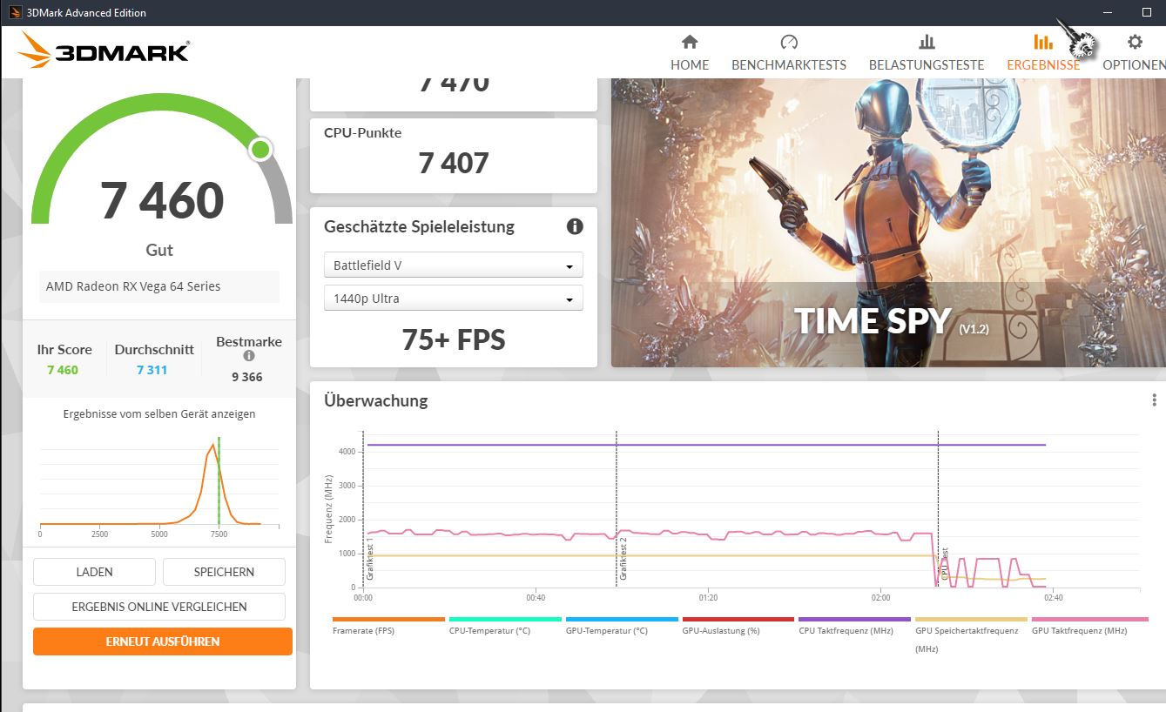
Task: Toggle Framerate (FPS) legend series
Action: [388, 626]
